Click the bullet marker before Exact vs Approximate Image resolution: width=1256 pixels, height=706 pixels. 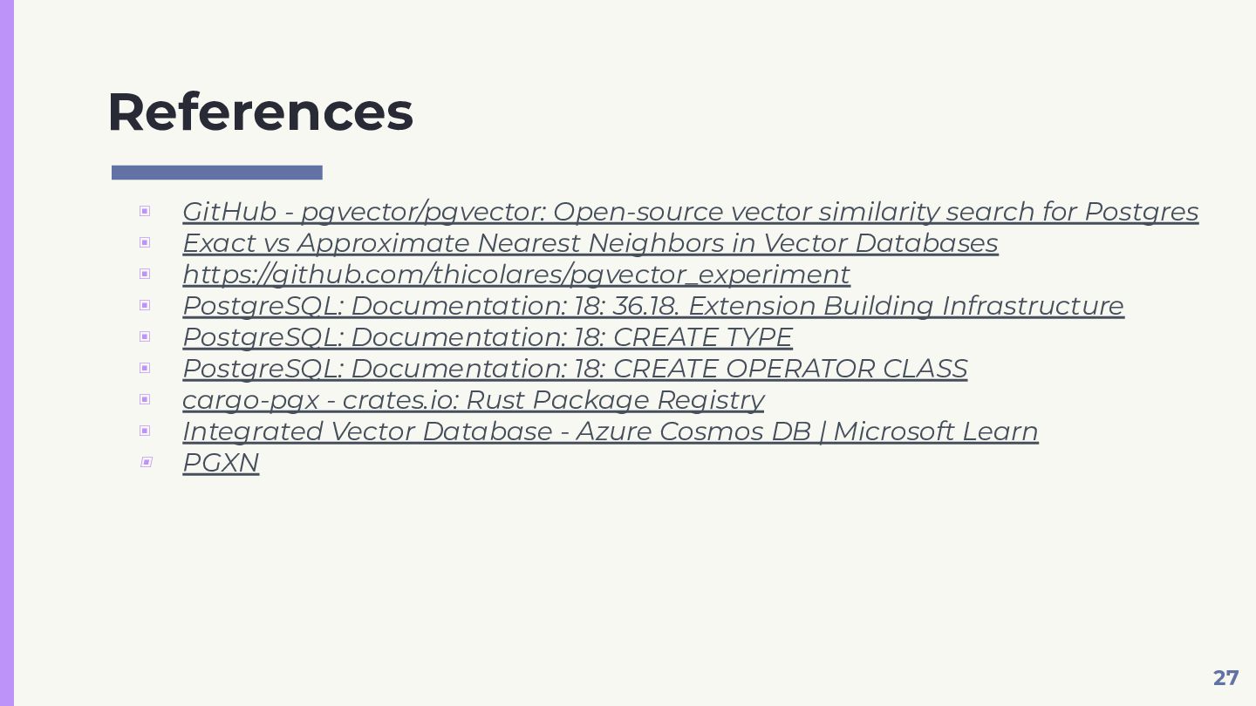tap(145, 242)
